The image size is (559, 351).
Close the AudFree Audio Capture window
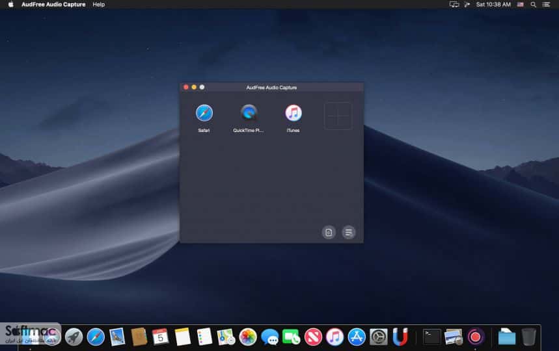coord(185,87)
